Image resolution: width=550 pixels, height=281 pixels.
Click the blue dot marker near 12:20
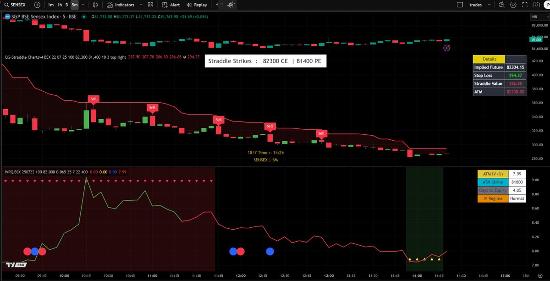pyautogui.click(x=270, y=251)
